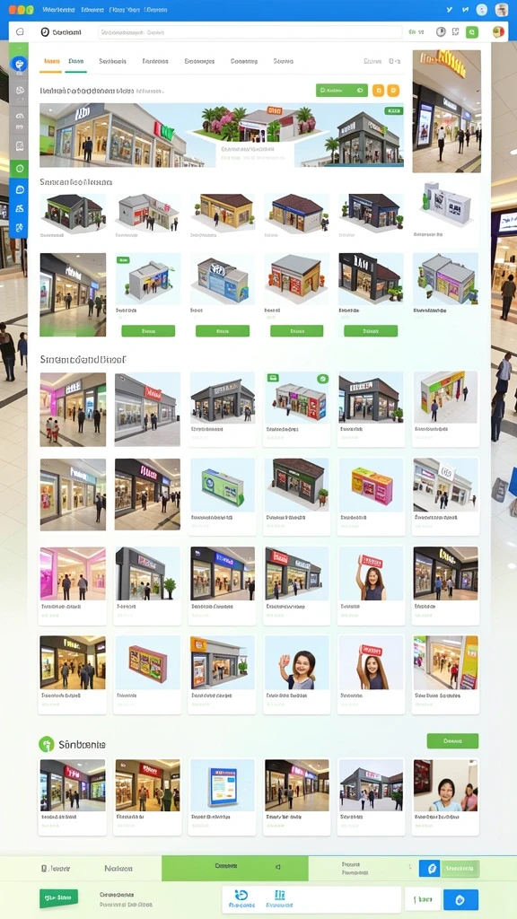
Task: Click the solid green circle icon in left sidebar
Action: click(x=20, y=169)
